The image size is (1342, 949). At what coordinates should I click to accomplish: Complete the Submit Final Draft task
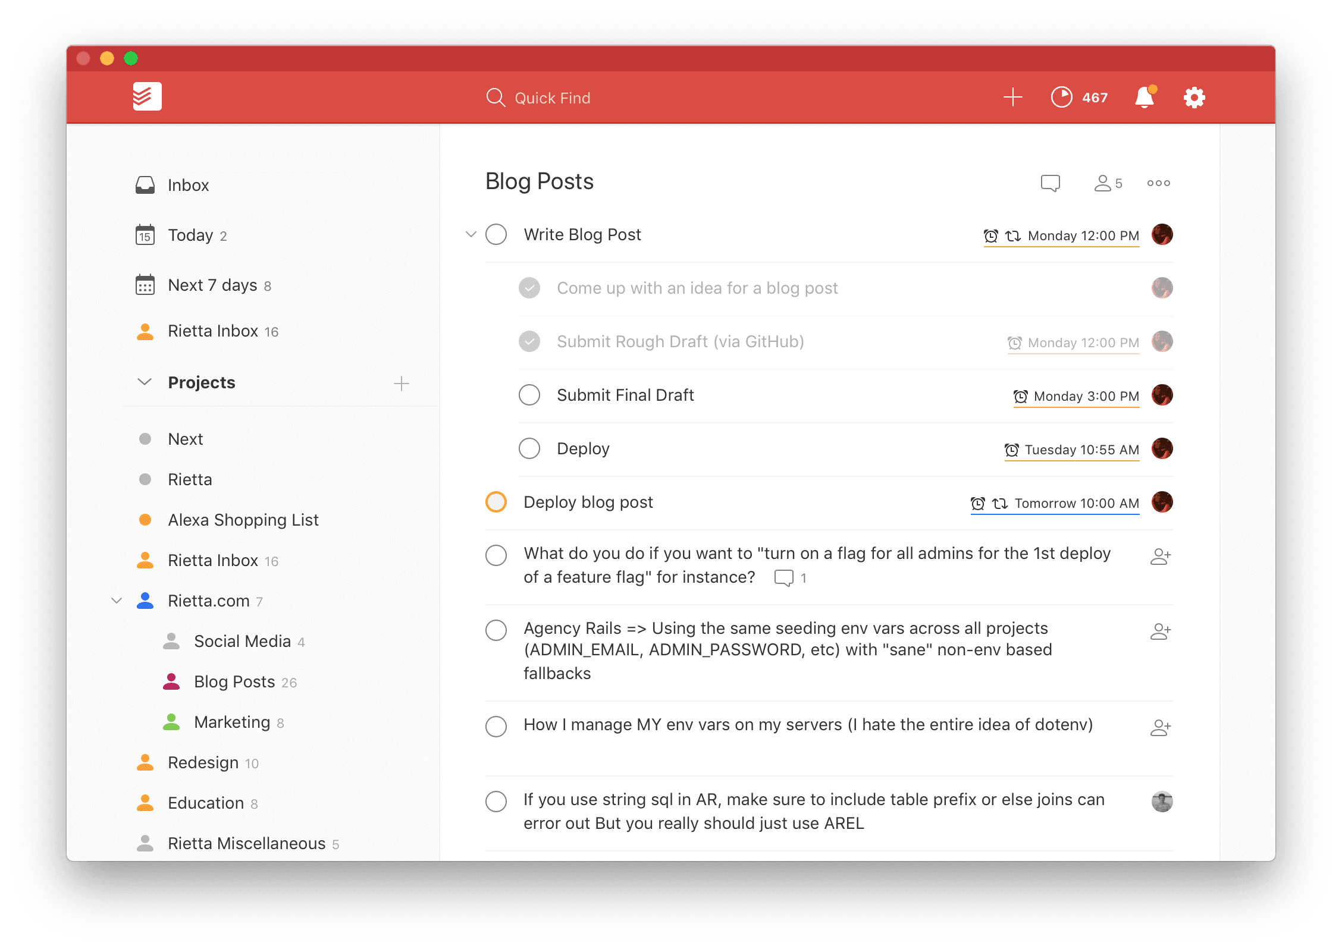point(529,395)
